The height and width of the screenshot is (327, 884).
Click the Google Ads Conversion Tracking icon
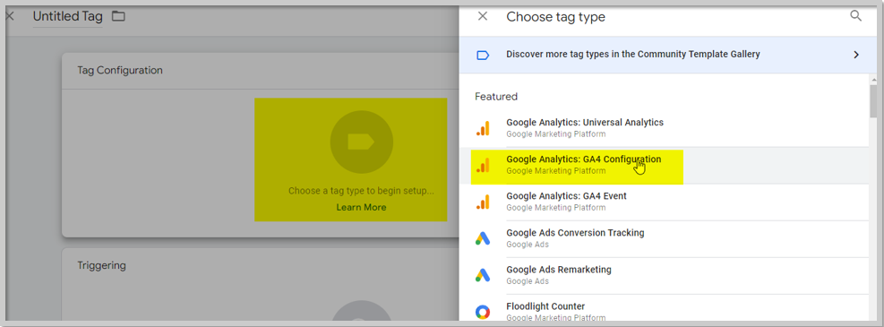483,238
